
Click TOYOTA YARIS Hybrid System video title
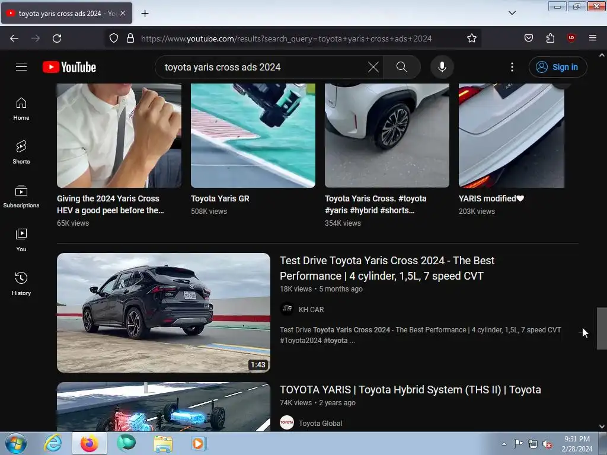[410, 390]
